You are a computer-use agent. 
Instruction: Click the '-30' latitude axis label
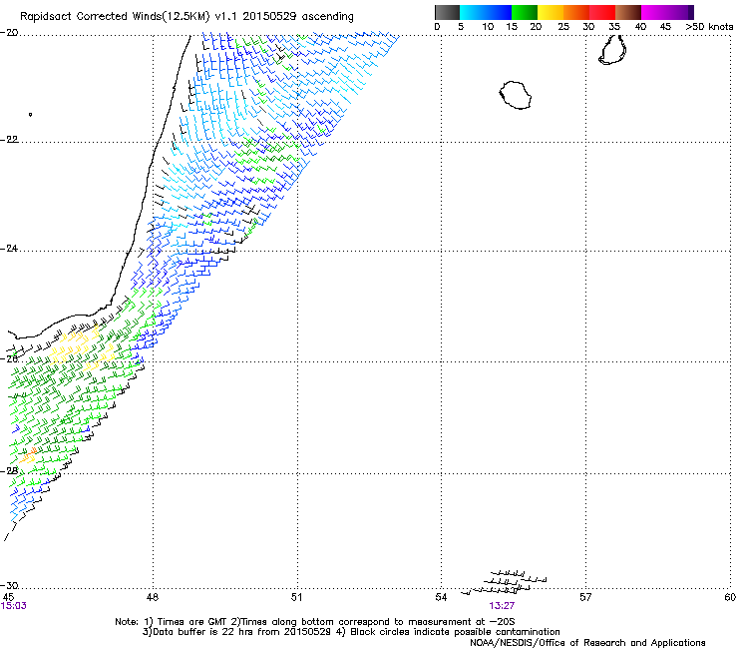tap(9, 585)
